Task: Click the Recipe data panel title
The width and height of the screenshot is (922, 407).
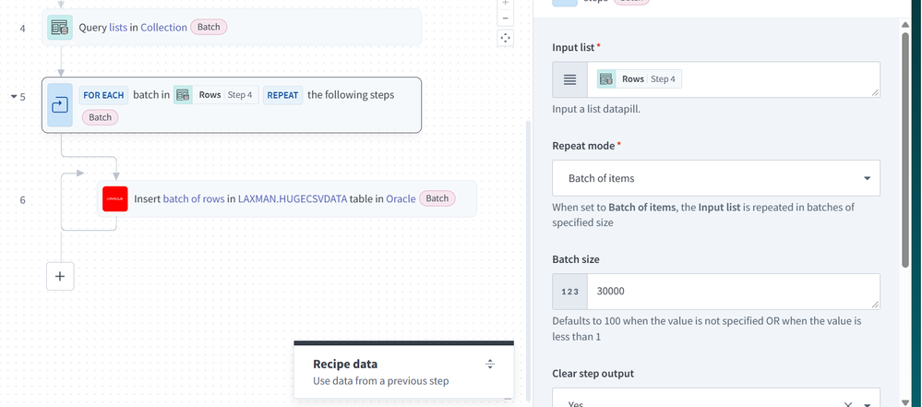Action: pyautogui.click(x=345, y=364)
